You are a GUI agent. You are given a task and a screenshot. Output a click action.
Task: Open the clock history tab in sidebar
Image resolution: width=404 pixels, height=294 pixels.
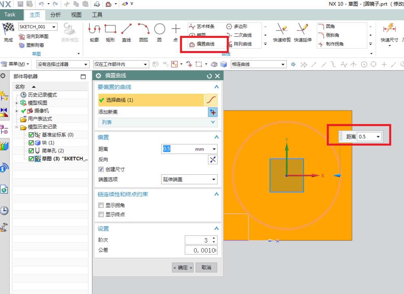[x=4, y=211]
